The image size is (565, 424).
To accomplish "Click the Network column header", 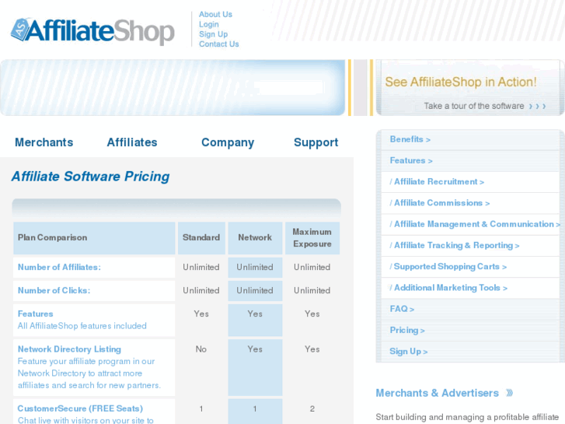I will click(x=255, y=237).
